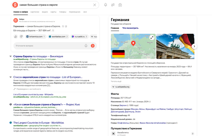Open britannica.com source chip

click(36, 36)
